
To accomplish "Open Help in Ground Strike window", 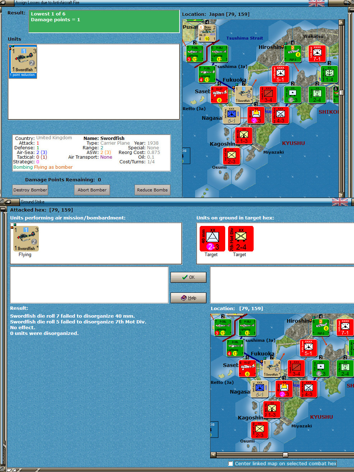I will [189, 298].
